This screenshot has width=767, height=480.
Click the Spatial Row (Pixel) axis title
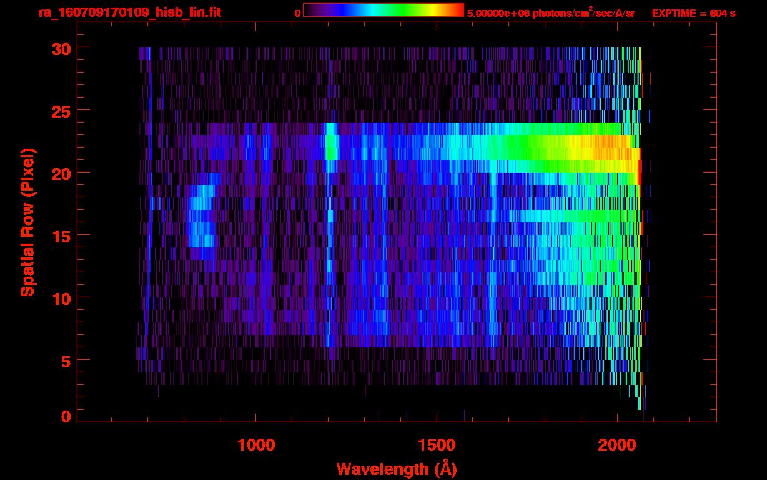[x=27, y=222]
